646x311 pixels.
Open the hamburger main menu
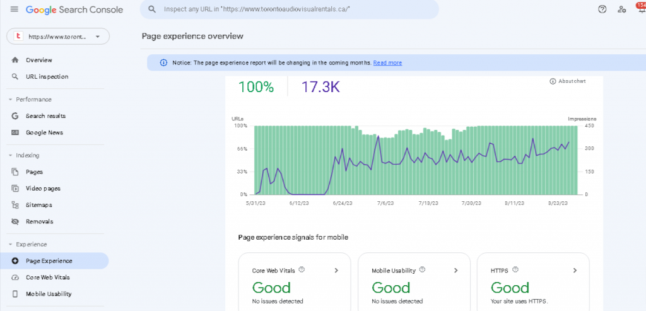point(15,9)
